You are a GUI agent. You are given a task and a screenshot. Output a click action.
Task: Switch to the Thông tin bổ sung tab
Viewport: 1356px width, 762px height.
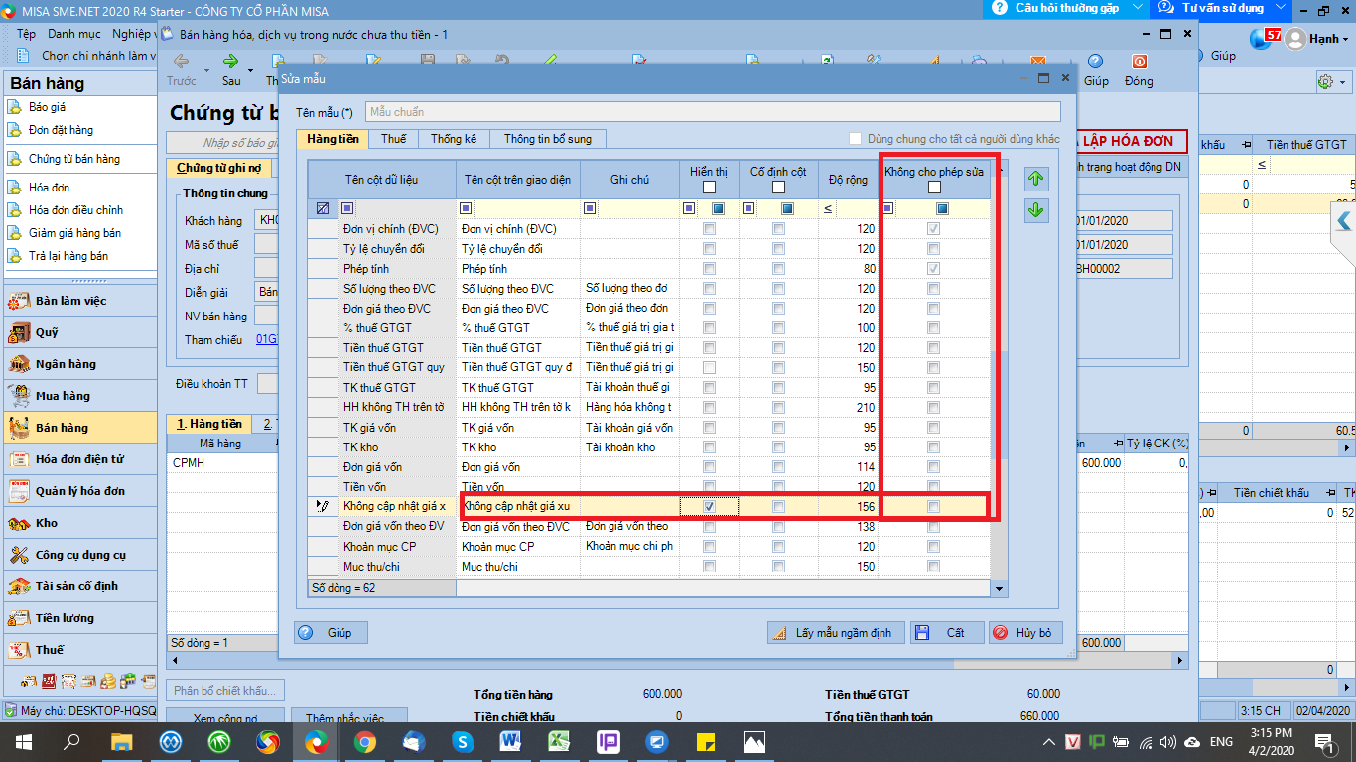pyautogui.click(x=547, y=139)
